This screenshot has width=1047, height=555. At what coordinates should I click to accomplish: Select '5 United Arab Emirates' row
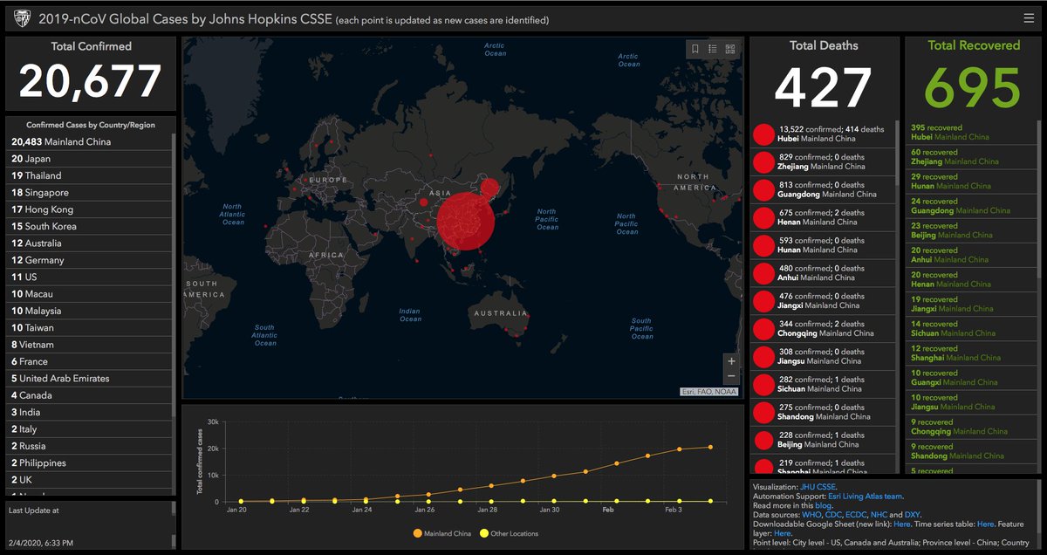[90, 378]
